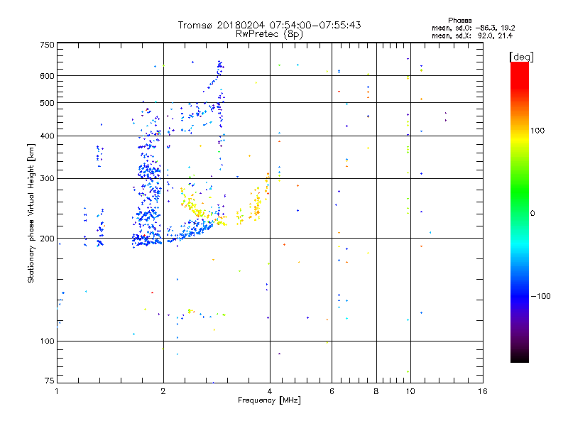568x426 pixels.
Task: Click the y-axis tick label "75"
Action: [50, 381]
